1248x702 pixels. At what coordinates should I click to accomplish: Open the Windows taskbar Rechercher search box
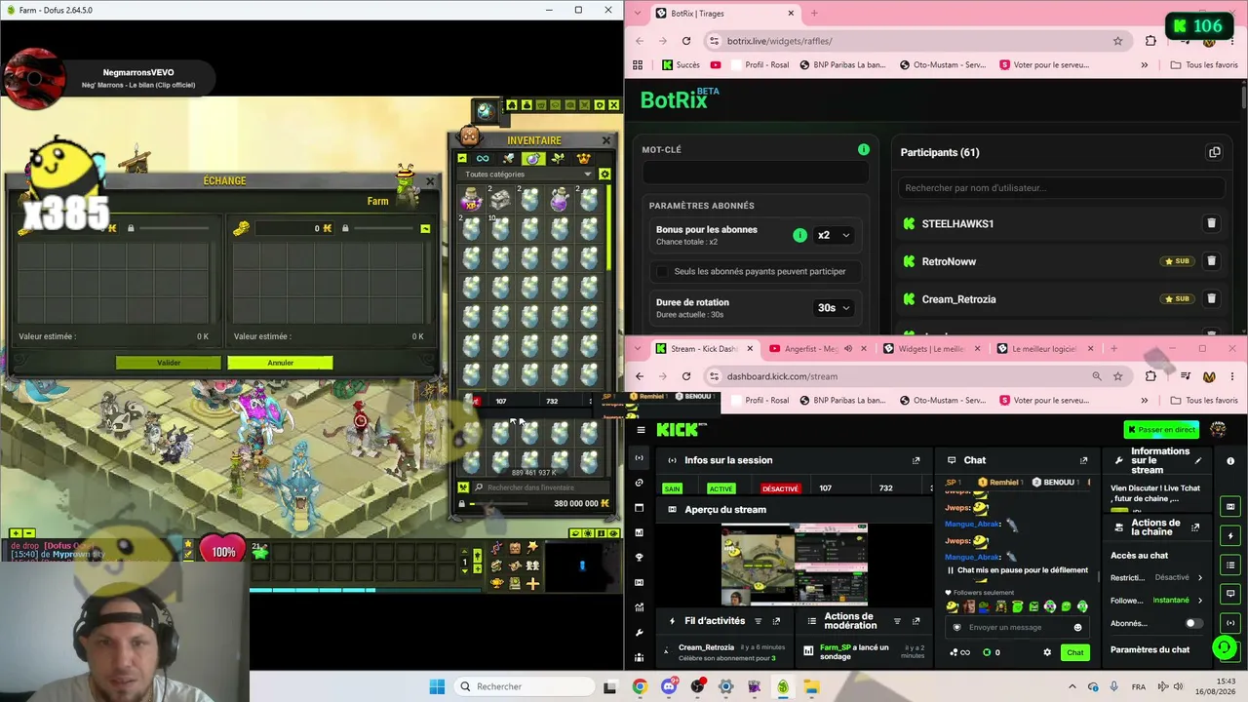pyautogui.click(x=526, y=686)
